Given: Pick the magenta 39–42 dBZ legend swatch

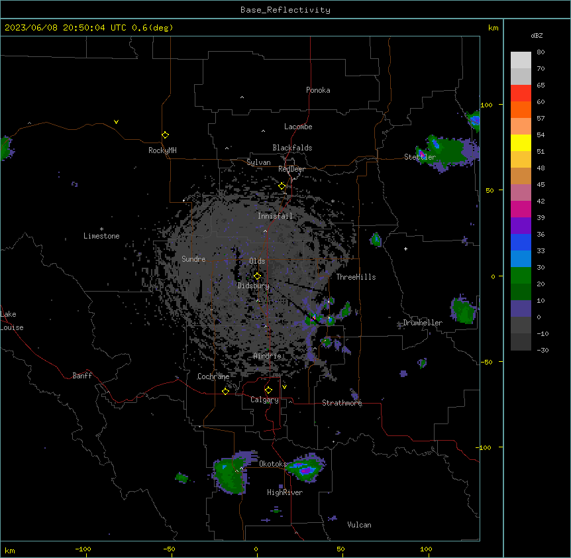Looking at the screenshot, I should click(521, 209).
